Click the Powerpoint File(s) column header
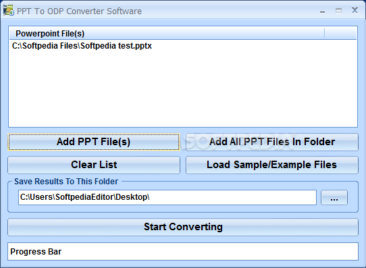366x268 pixels. (x=167, y=34)
